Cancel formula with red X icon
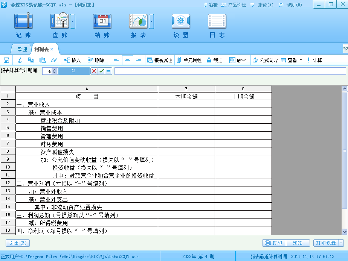Screen dimensions: 348x261 94,71
